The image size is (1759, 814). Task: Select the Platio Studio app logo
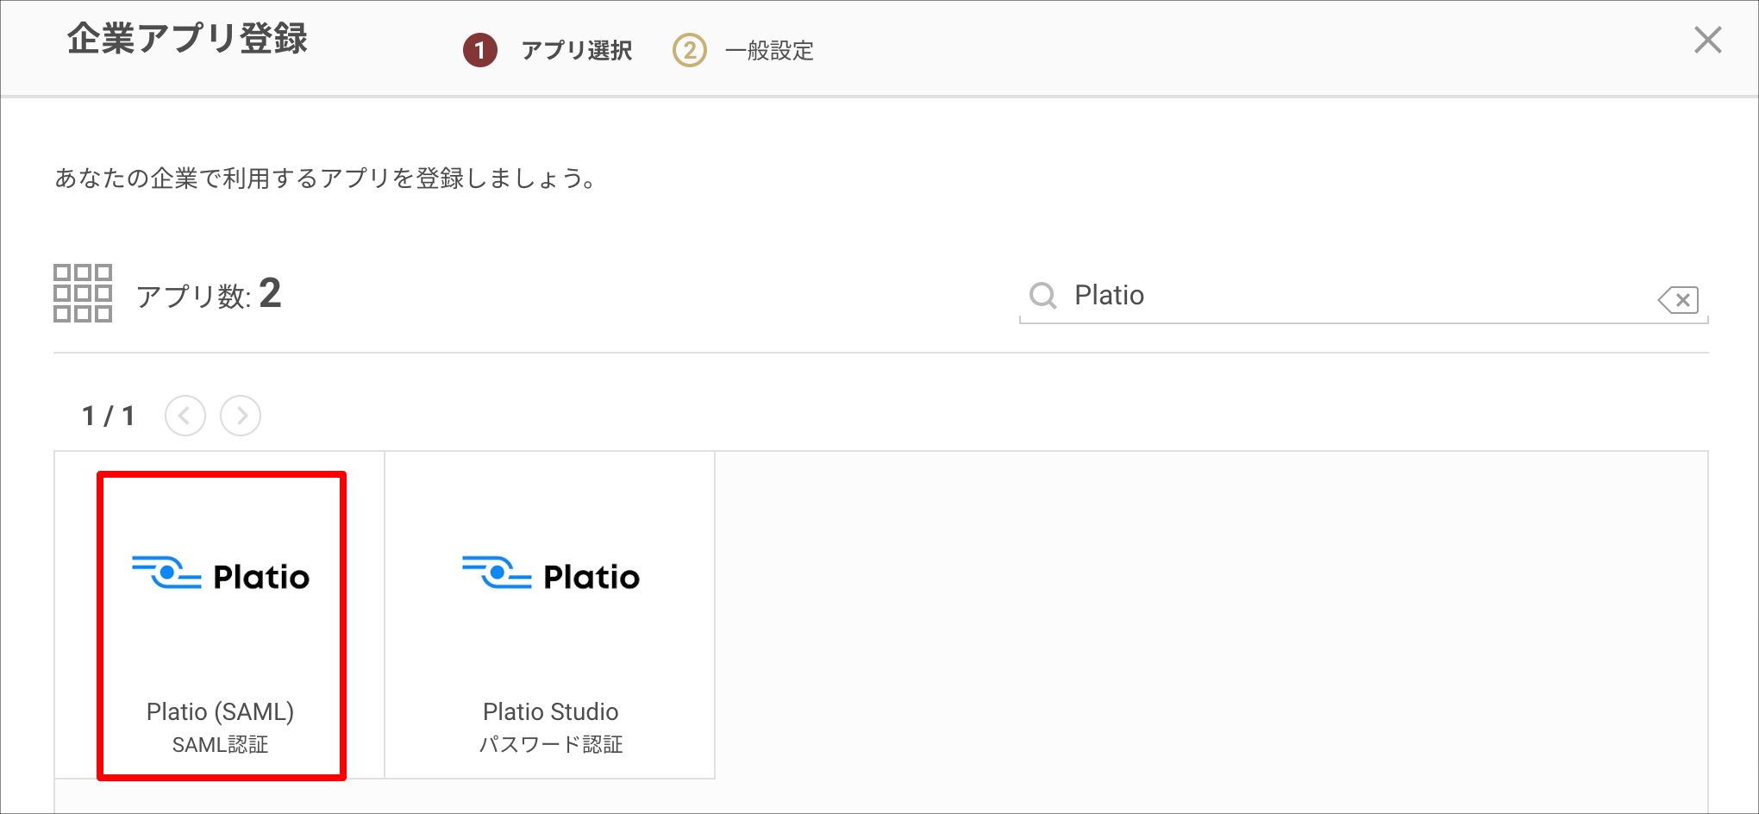tap(551, 574)
